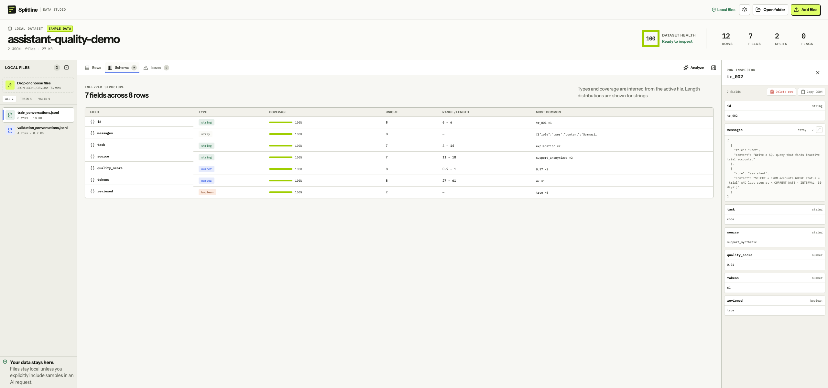Image resolution: width=828 pixels, height=388 pixels.
Task: Open the settings gear in header
Action: tap(745, 10)
